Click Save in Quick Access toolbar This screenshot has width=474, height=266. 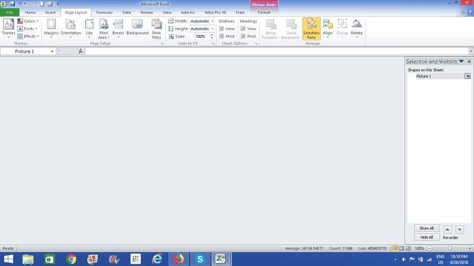pos(12,4)
